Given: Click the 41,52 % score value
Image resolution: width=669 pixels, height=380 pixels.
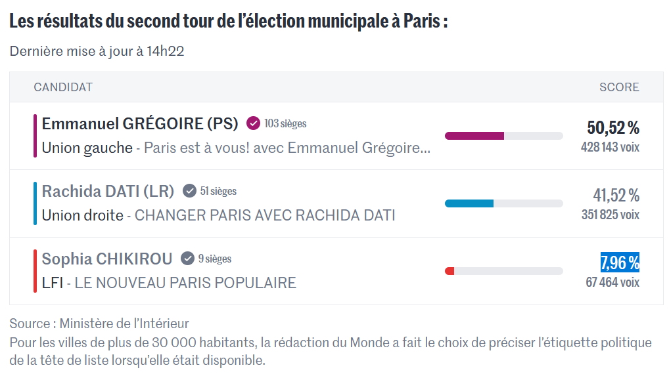Looking at the screenshot, I should 616,195.
